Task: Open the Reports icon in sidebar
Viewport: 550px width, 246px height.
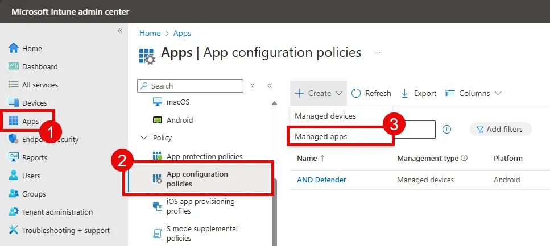Action: pyautogui.click(x=13, y=157)
